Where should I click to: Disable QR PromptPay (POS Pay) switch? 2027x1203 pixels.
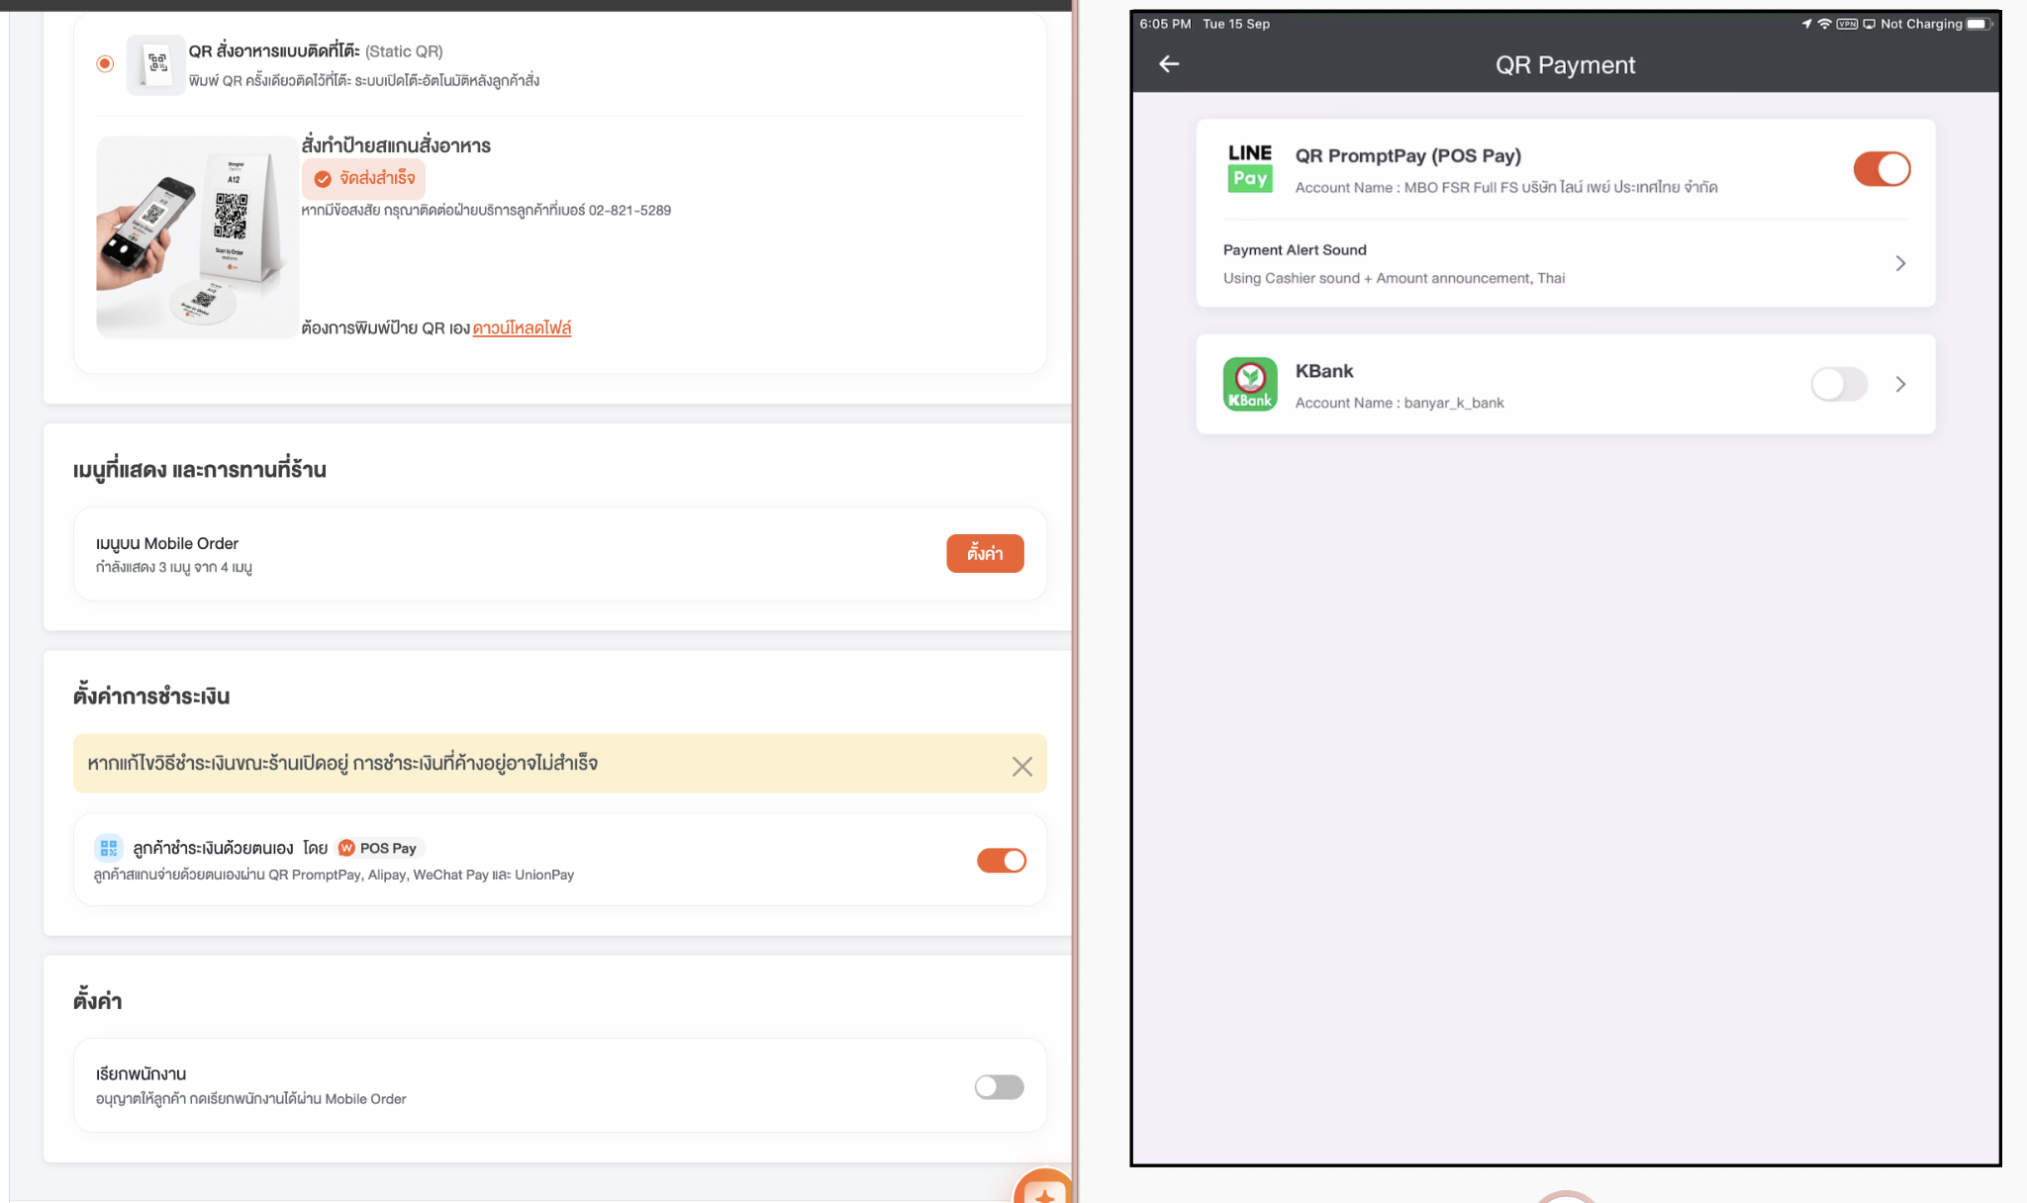pyautogui.click(x=1882, y=169)
